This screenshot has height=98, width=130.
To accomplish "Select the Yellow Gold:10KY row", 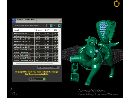I will click(x=36, y=36).
